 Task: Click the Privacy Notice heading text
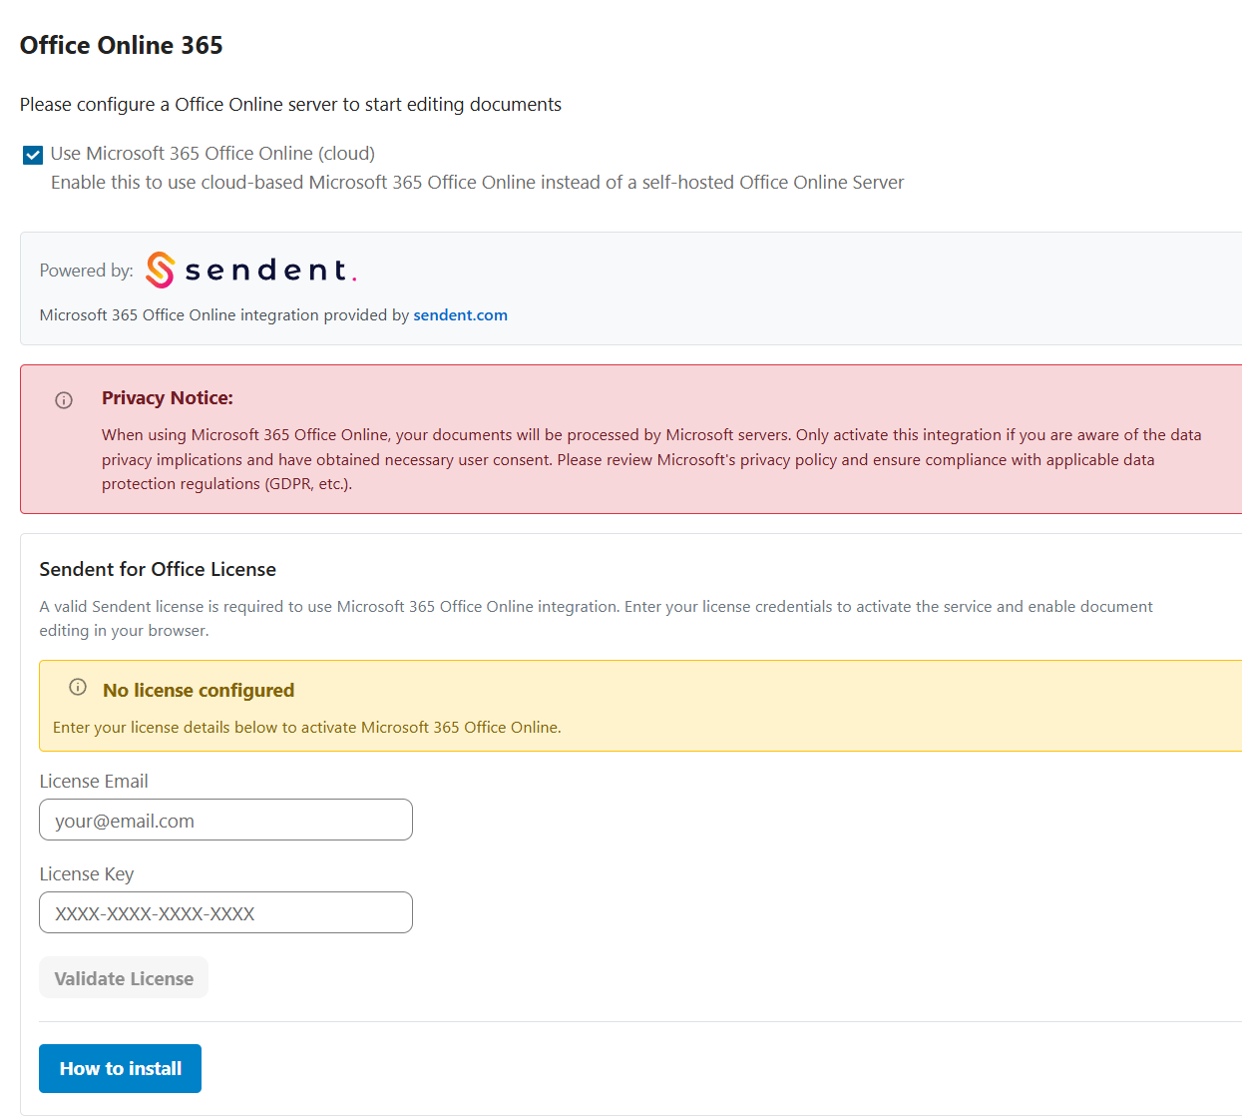click(x=168, y=398)
